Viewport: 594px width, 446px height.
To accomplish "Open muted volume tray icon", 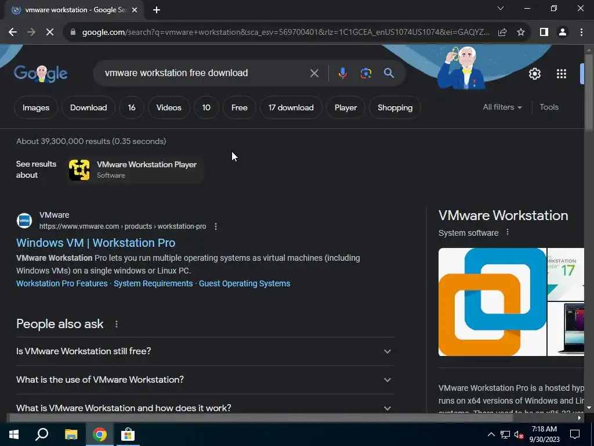I will click(519, 434).
